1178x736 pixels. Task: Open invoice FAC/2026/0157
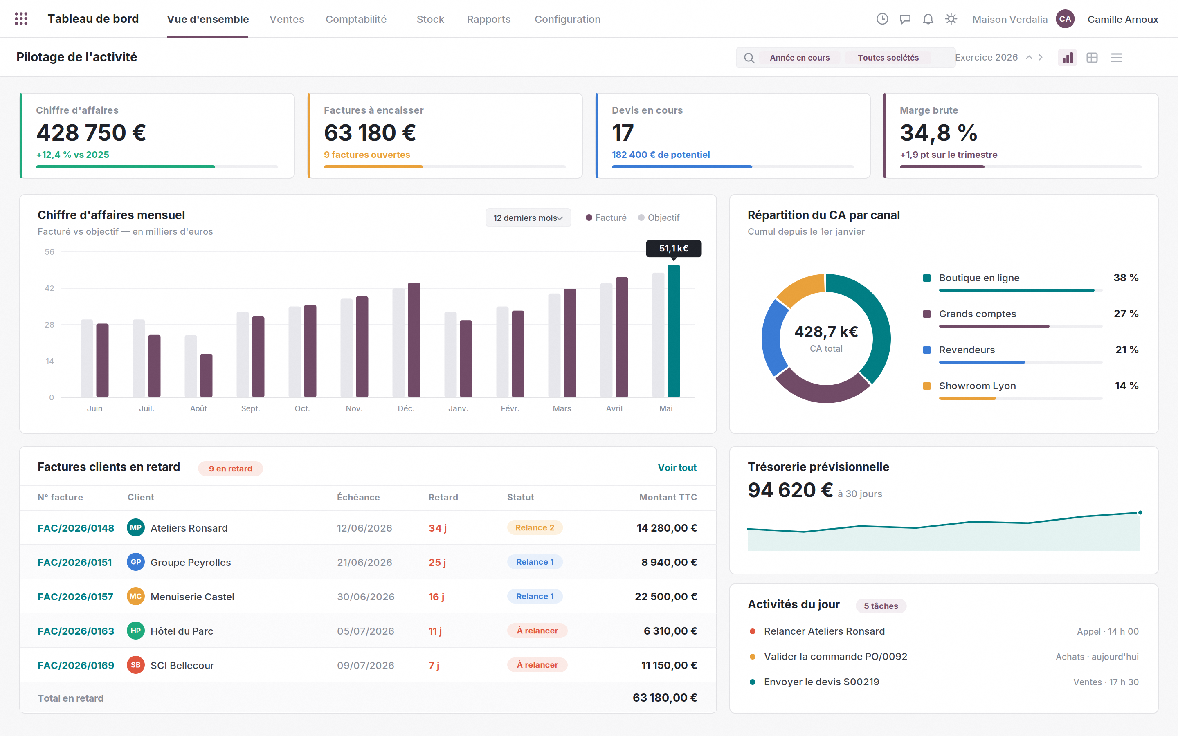(75, 597)
